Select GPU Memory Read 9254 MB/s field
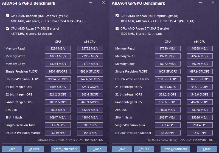Image resolution: width=219 pixels, height=153 pixels. [58, 48]
